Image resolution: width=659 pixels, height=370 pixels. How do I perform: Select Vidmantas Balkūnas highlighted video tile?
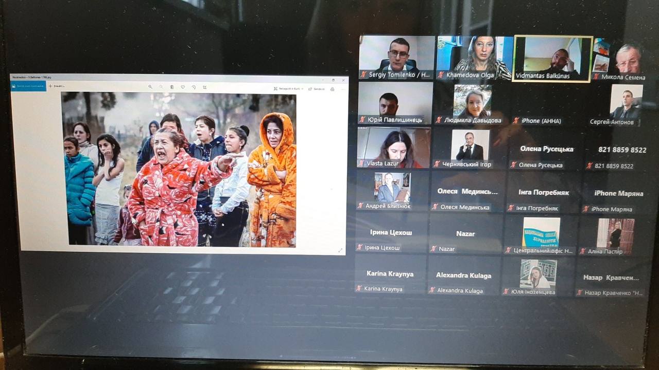tap(552, 58)
